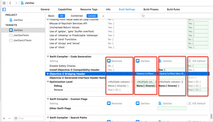The width and height of the screenshot is (213, 122).
Task: Click JianDao target column icon in Code Generation
Action: 138,61
